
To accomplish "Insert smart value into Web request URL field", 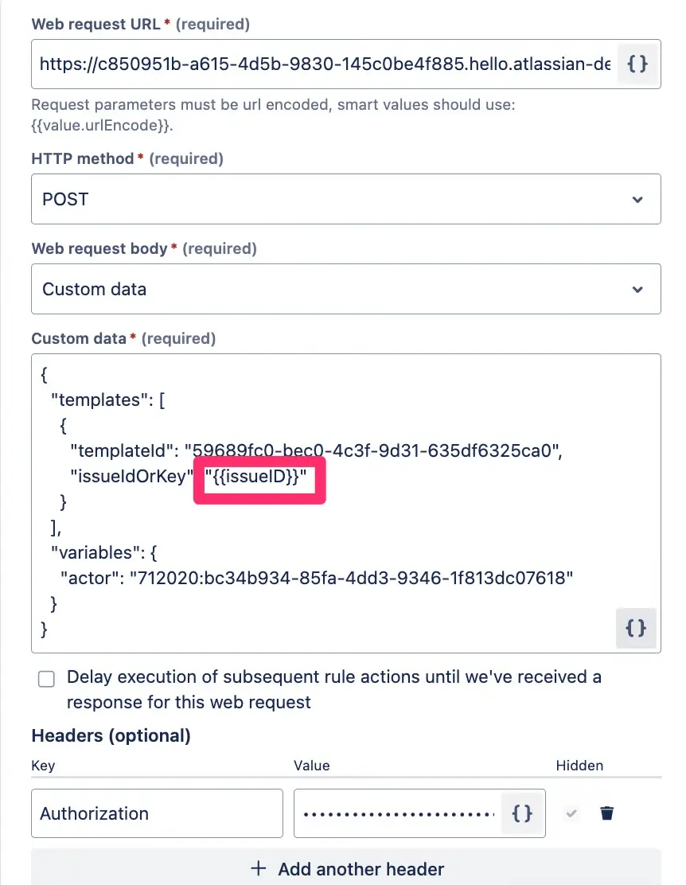I will (x=637, y=64).
